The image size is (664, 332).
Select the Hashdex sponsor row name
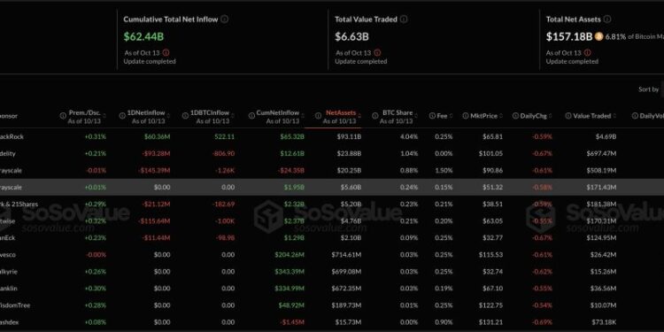click(x=10, y=322)
